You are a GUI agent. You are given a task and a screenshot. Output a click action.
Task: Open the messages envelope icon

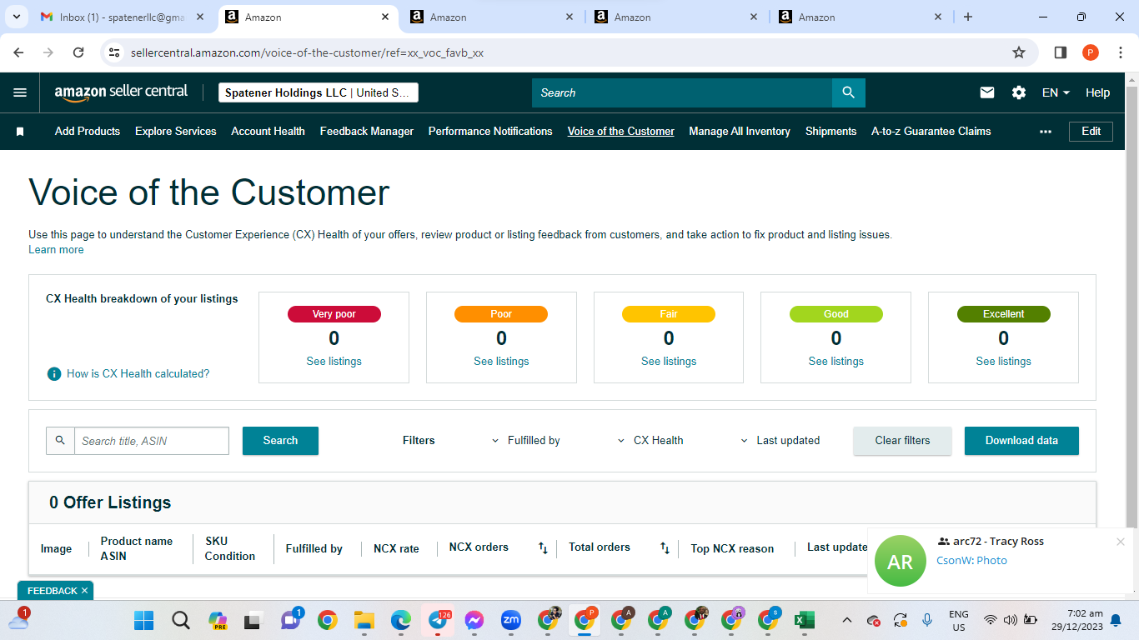[x=987, y=92]
